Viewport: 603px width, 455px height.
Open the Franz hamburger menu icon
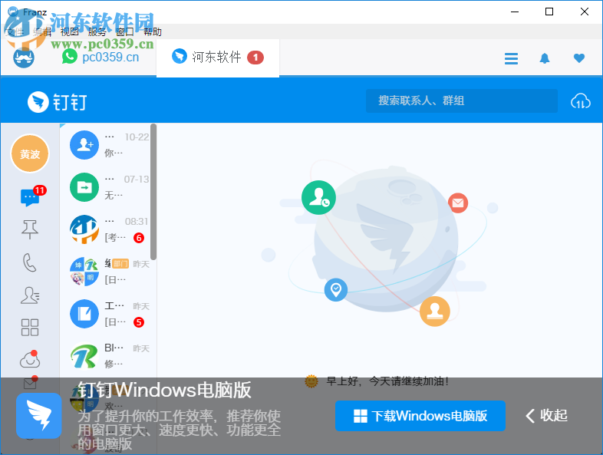(511, 58)
